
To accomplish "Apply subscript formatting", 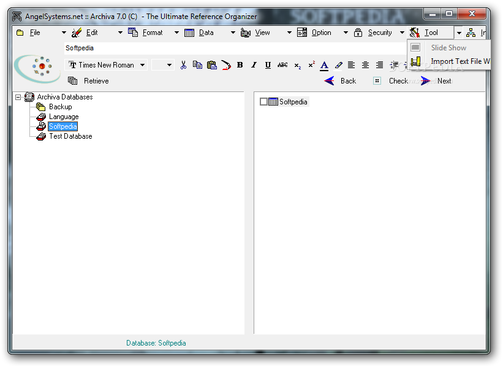I will 298,66.
